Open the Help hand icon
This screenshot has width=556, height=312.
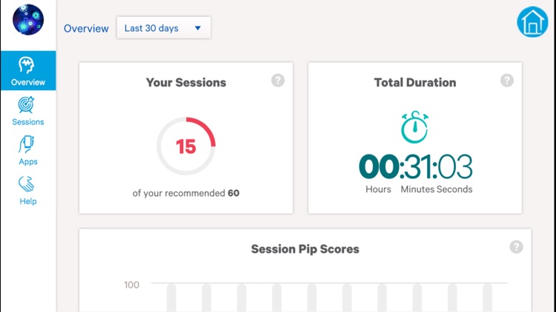tap(27, 183)
